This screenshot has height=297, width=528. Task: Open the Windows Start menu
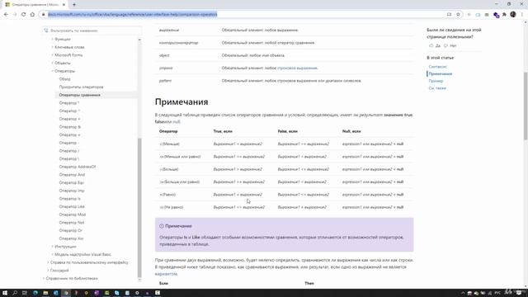pos(5,293)
